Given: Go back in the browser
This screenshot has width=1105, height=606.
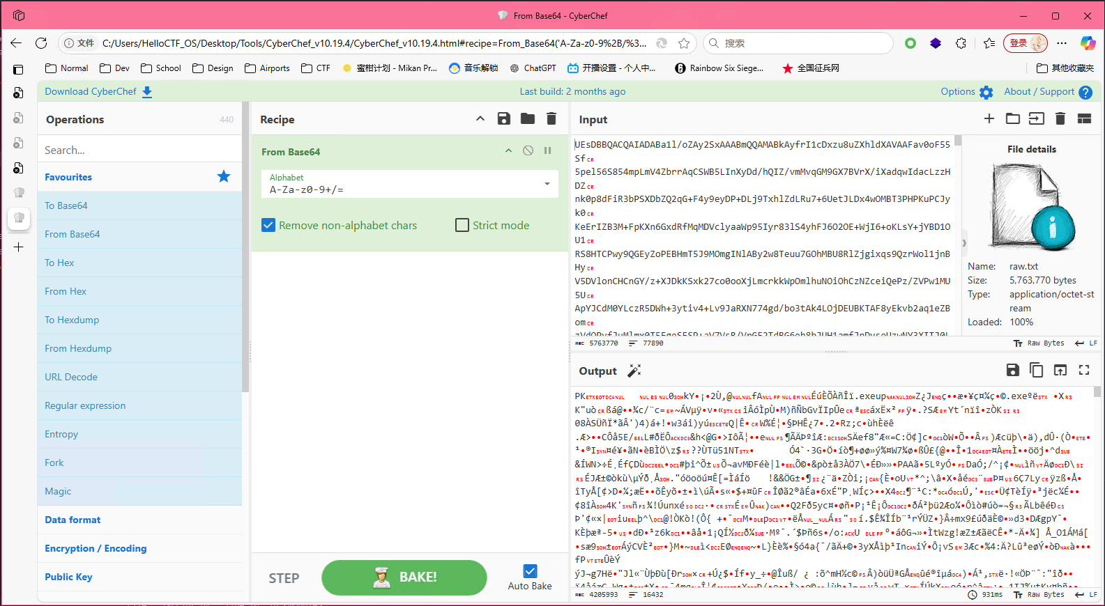Looking at the screenshot, I should 16,43.
